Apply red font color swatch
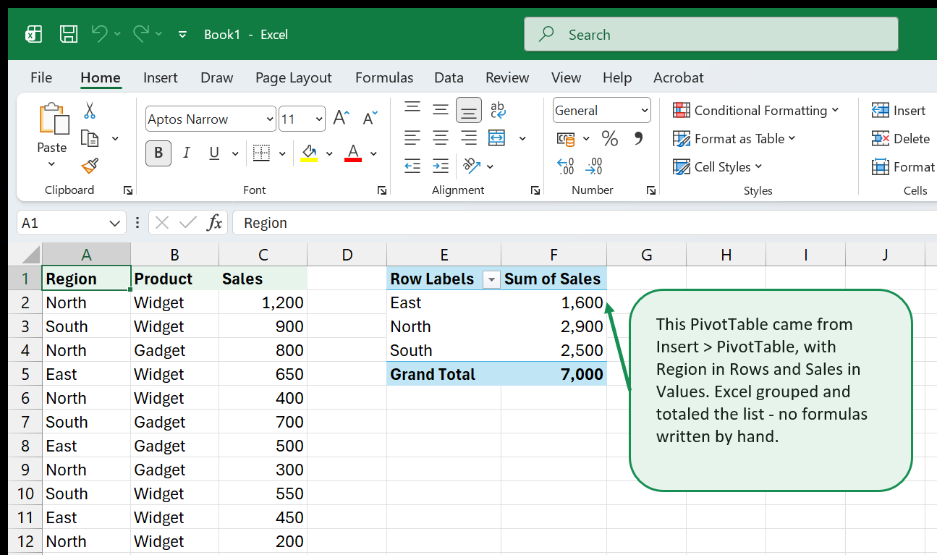Image resolution: width=937 pixels, height=555 pixels. (353, 153)
